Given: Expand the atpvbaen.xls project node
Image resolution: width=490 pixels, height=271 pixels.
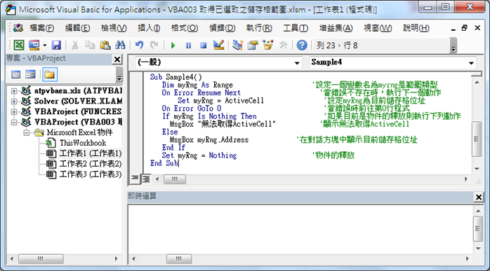Looking at the screenshot, I should click(x=14, y=91).
